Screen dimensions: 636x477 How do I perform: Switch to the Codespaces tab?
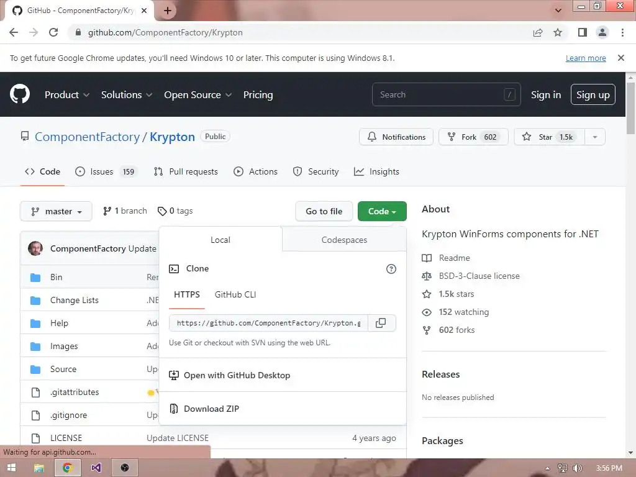[344, 240]
